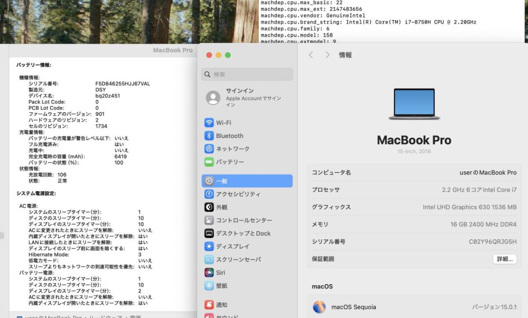Open the Siri icon in sidebar
528x318 pixels.
[x=209, y=273]
